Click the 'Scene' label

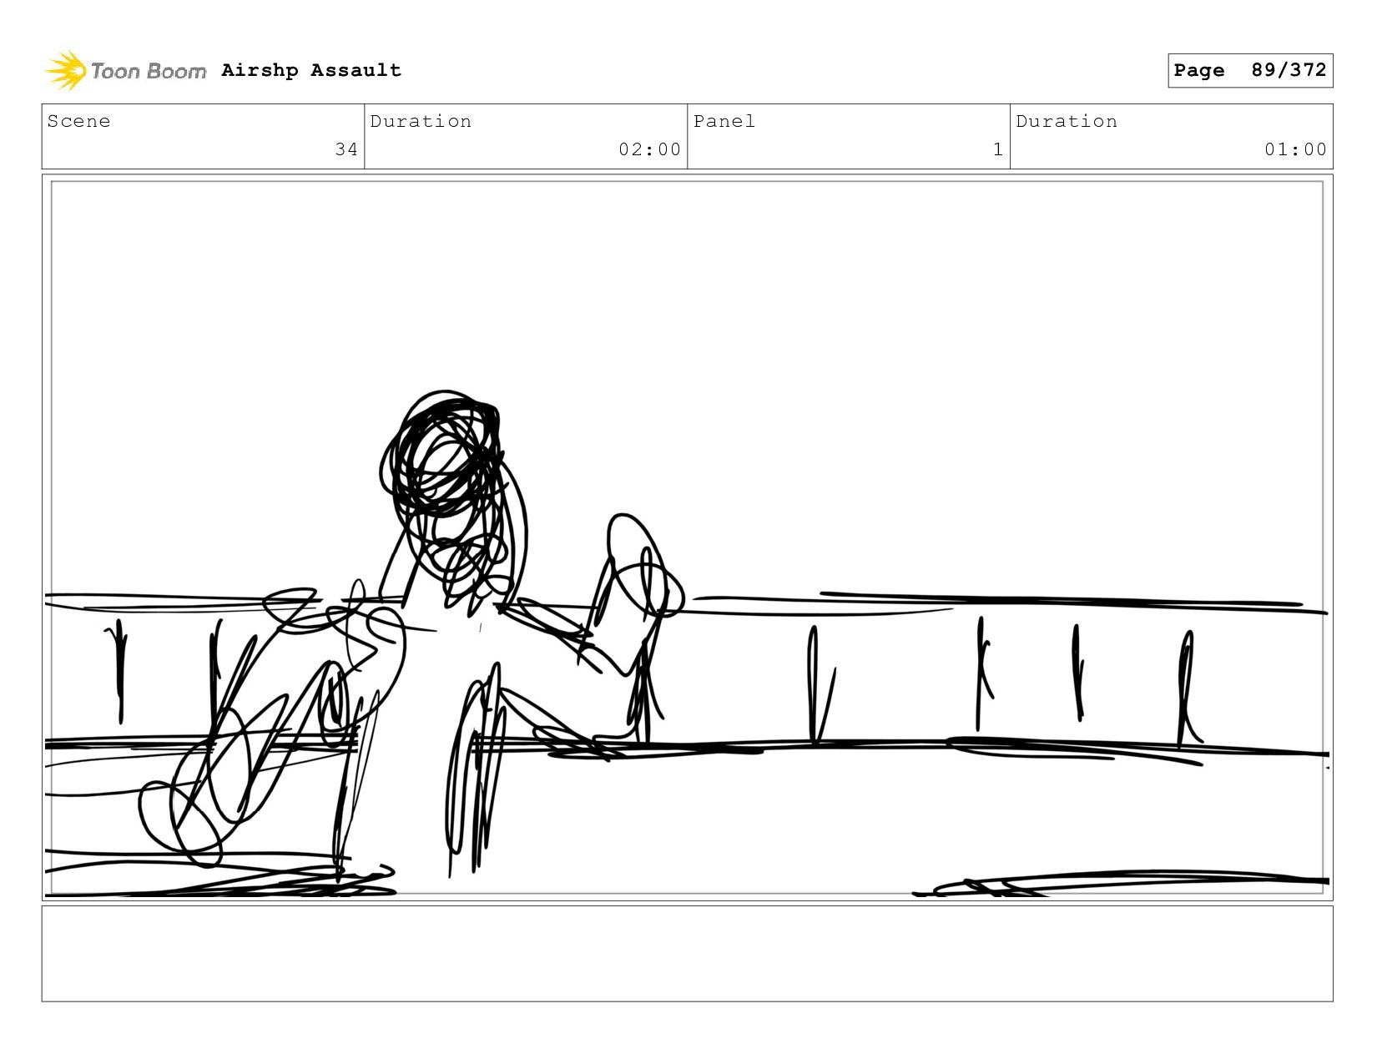click(78, 121)
